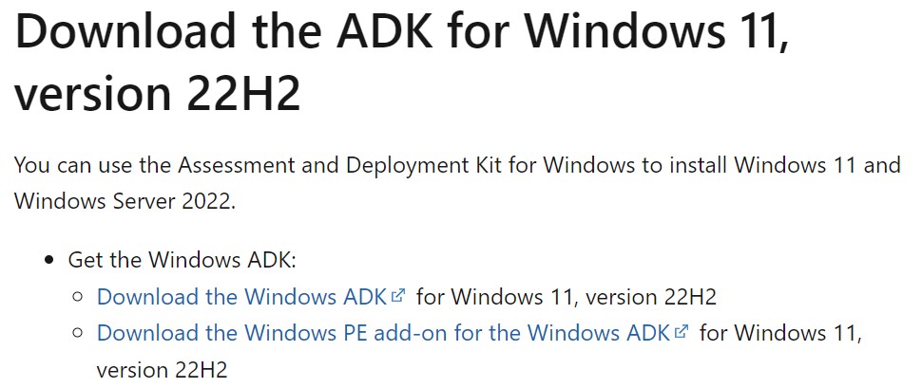Image resolution: width=922 pixels, height=388 pixels.
Task: Open the Windows PE add-on download link
Action: pyautogui.click(x=383, y=333)
